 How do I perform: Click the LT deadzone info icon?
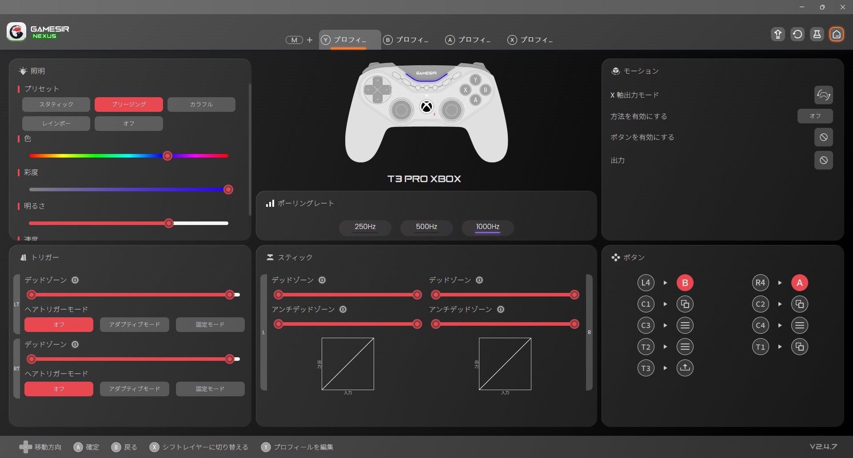pos(75,280)
